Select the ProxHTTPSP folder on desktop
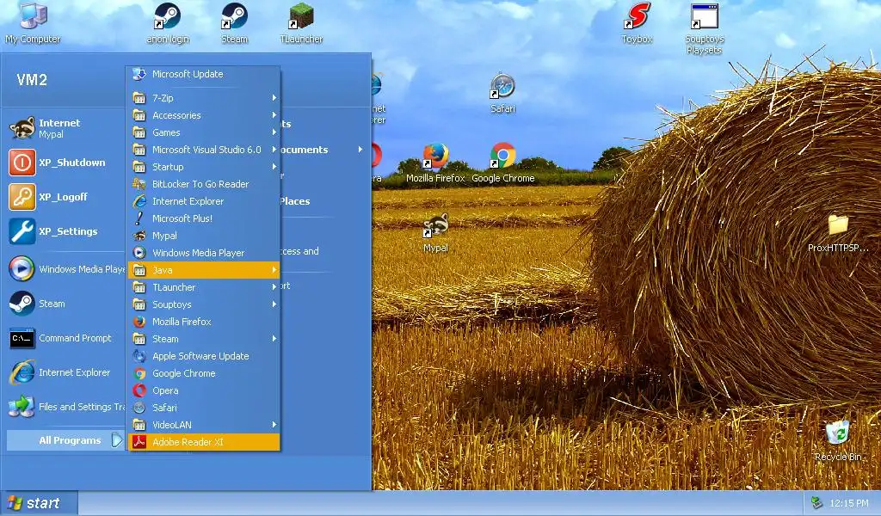The image size is (881, 516). (x=838, y=232)
